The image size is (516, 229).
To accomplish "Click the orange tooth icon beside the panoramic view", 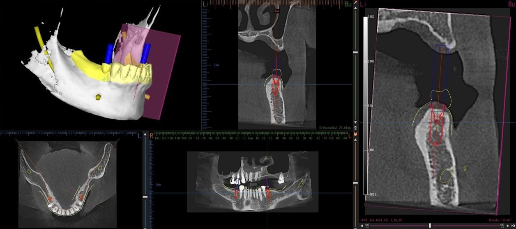I will (355, 134).
